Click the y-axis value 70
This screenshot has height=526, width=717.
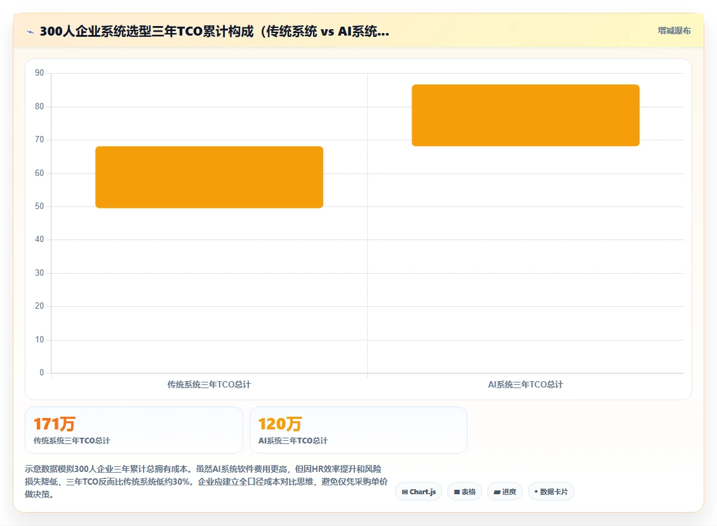[39, 140]
